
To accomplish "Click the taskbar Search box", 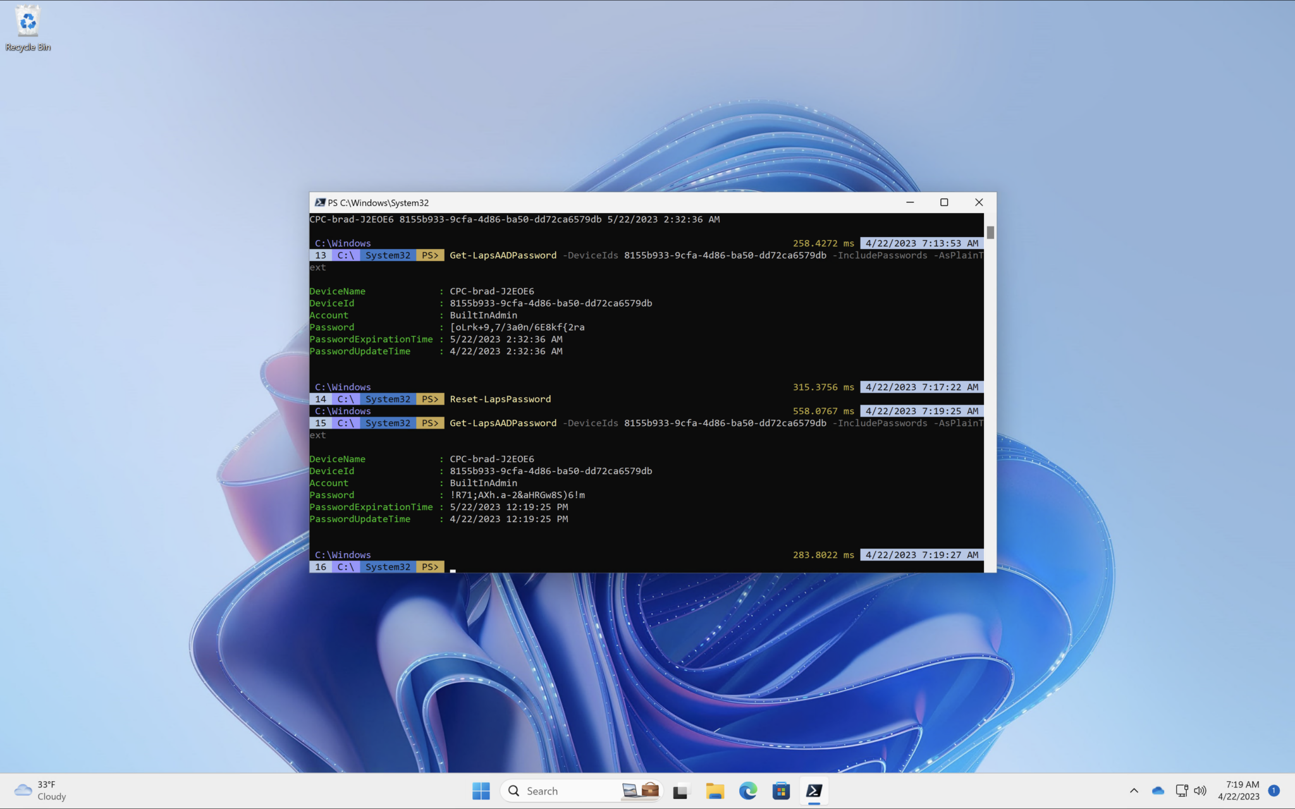I will (x=581, y=791).
